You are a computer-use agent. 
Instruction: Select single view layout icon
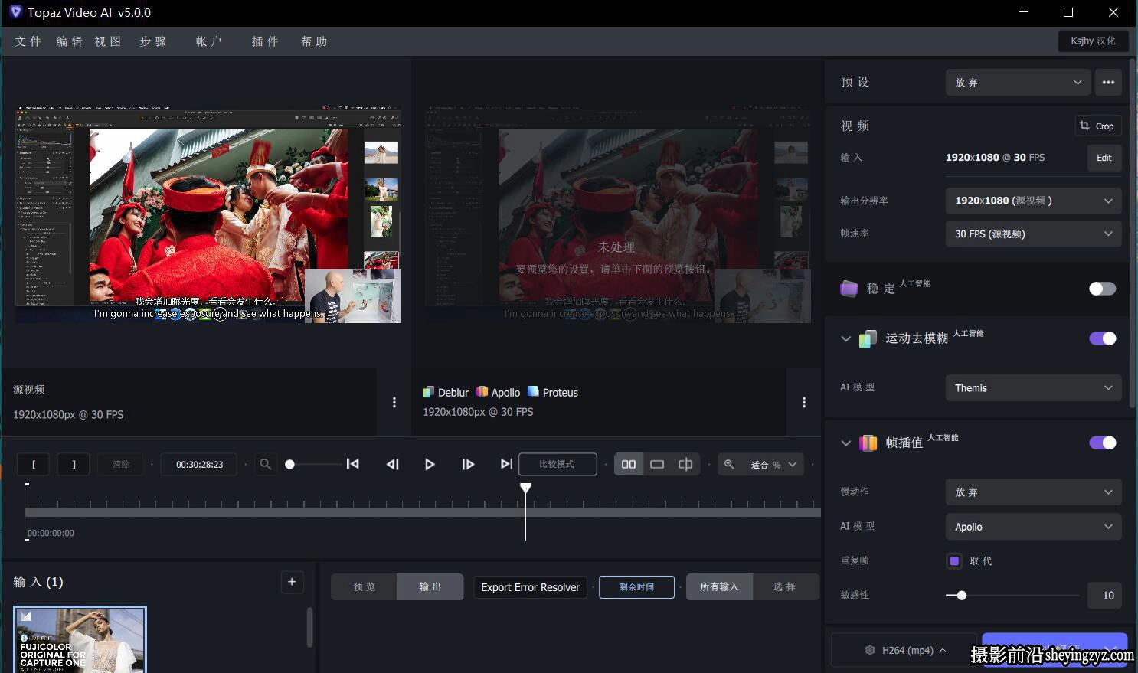[x=657, y=464]
